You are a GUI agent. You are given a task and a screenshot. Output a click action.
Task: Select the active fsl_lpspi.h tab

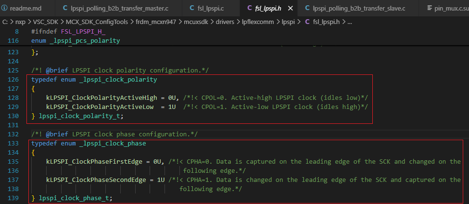[268, 8]
